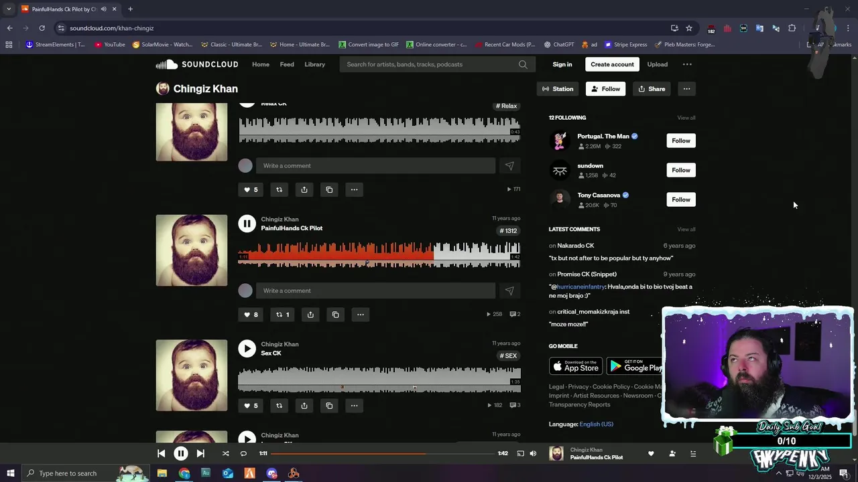The image size is (858, 482).
Task: Repost the Sex CK track
Action: click(x=279, y=406)
